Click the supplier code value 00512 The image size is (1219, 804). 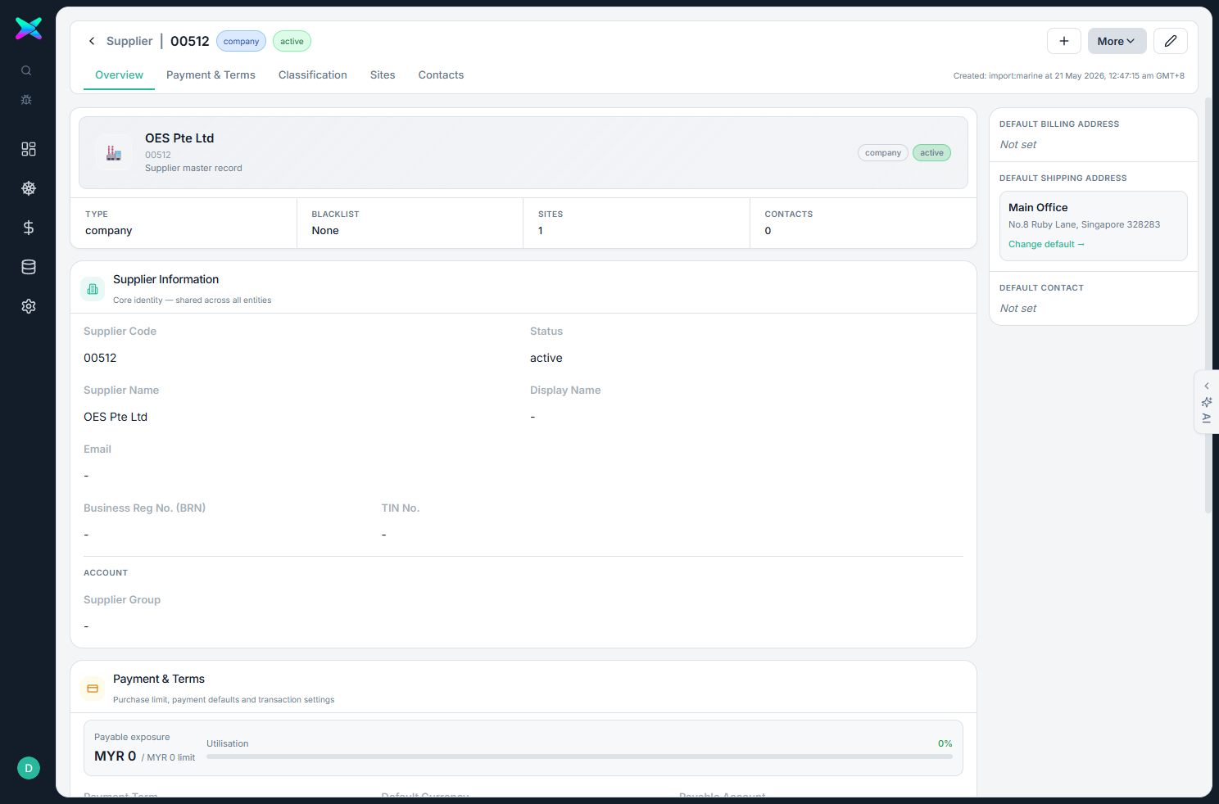[x=100, y=358]
